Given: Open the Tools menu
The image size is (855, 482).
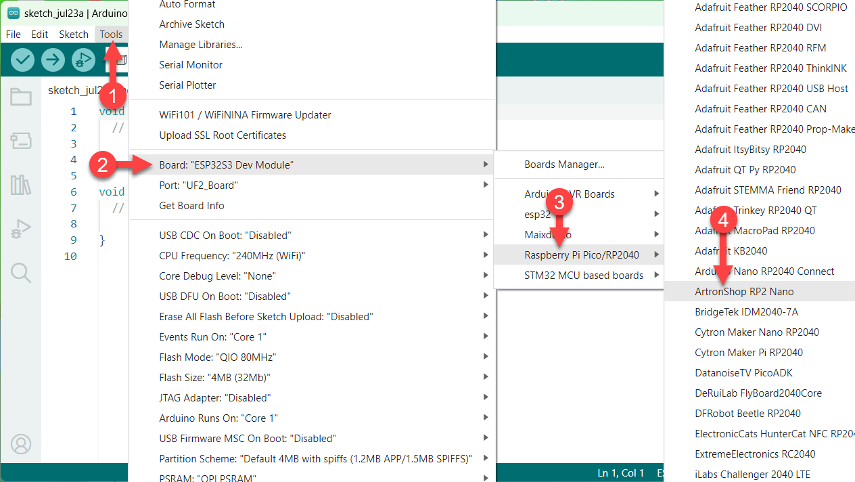Looking at the screenshot, I should coord(111,35).
